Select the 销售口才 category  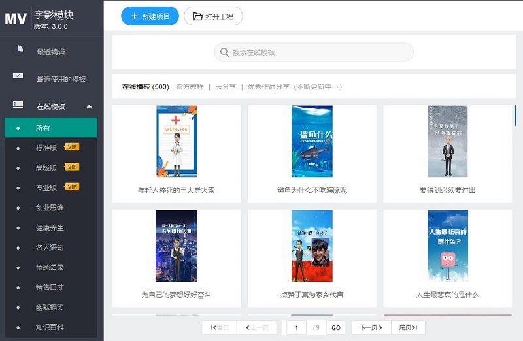click(x=51, y=287)
